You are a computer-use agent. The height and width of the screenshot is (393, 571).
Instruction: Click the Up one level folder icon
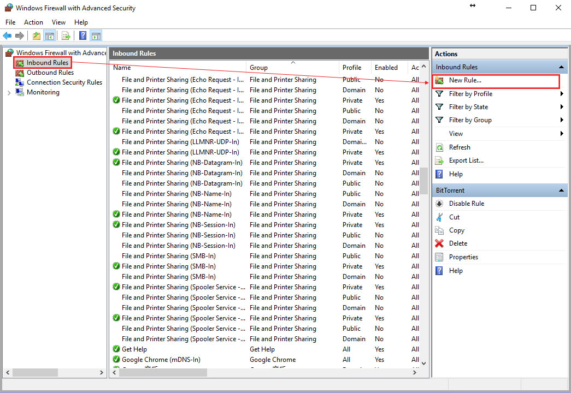click(37, 35)
